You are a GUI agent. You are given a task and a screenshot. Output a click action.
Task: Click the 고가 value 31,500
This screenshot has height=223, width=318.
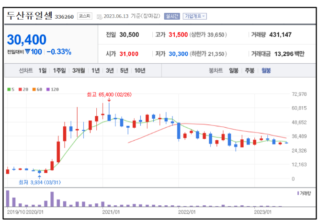[178, 34]
